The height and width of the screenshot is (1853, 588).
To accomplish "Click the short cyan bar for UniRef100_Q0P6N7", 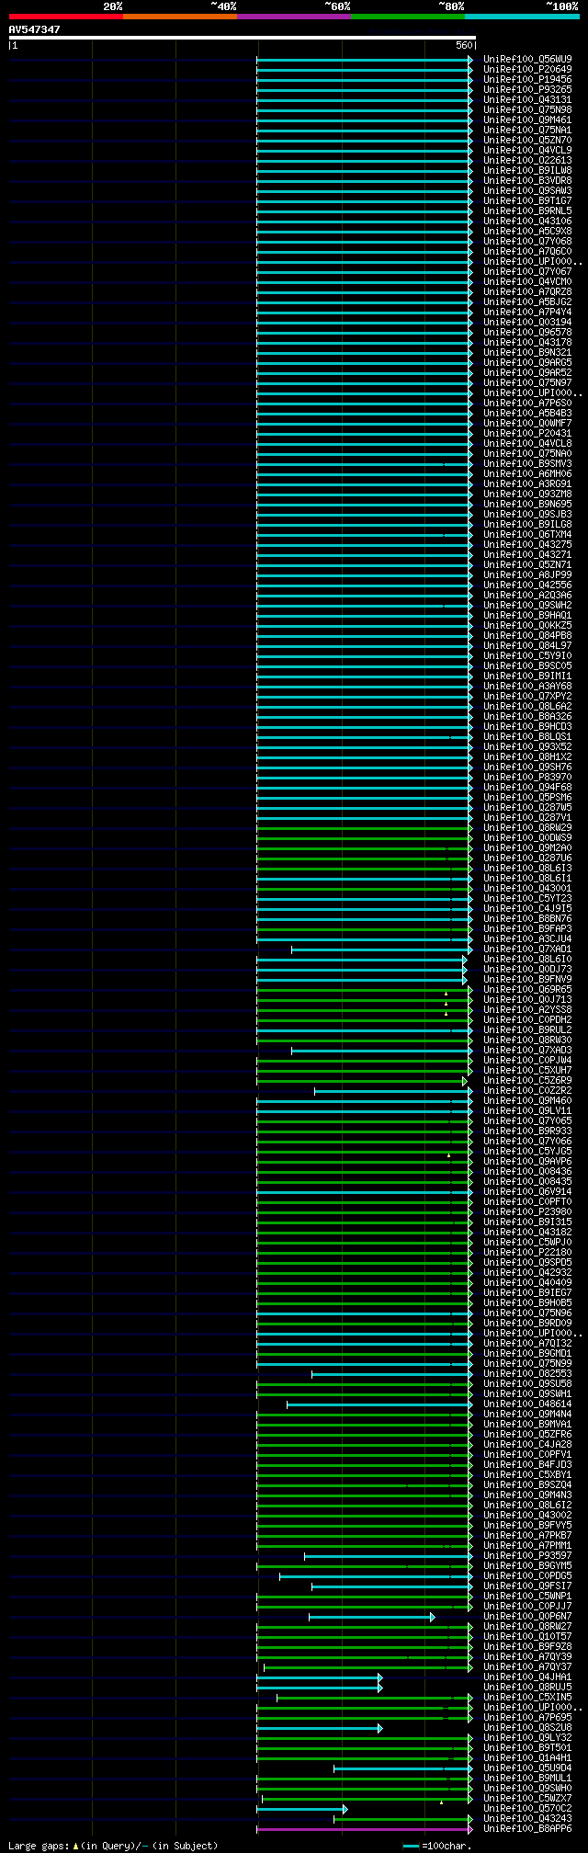I will 371,1616.
